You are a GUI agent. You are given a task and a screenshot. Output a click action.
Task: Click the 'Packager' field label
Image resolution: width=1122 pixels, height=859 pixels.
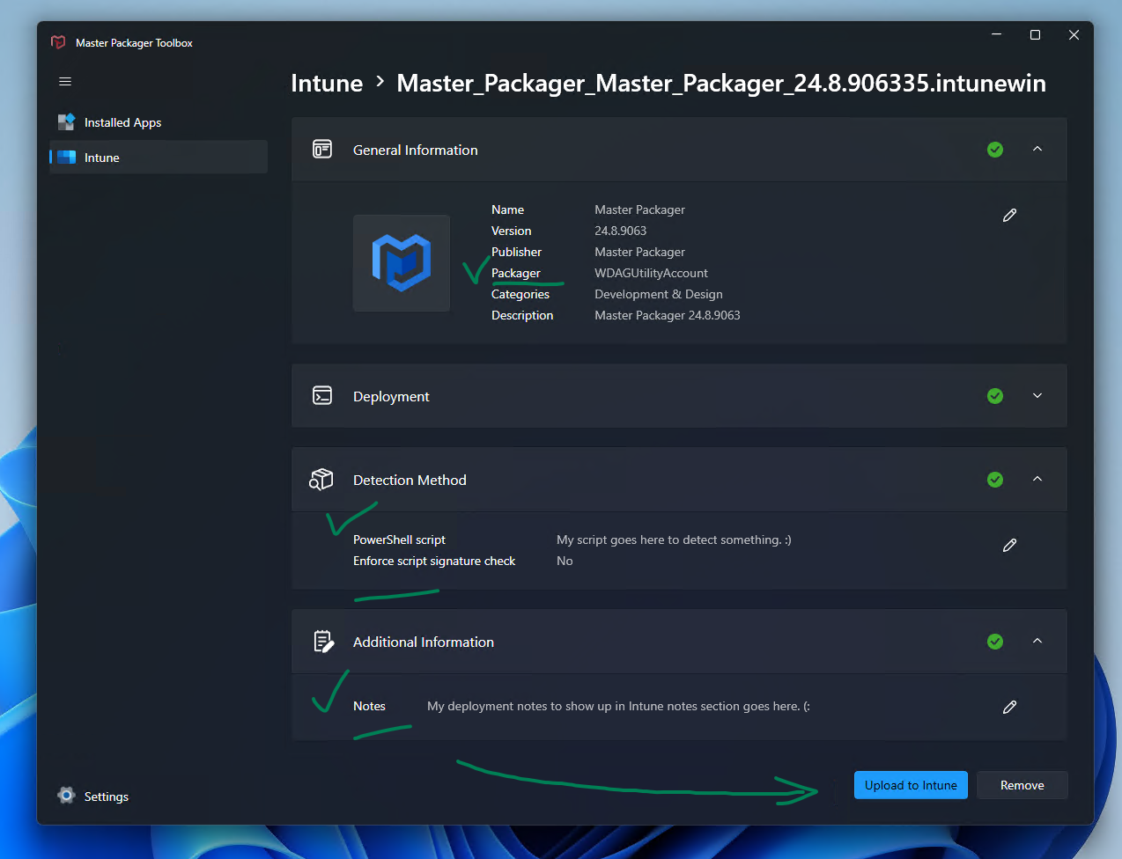[516, 273]
